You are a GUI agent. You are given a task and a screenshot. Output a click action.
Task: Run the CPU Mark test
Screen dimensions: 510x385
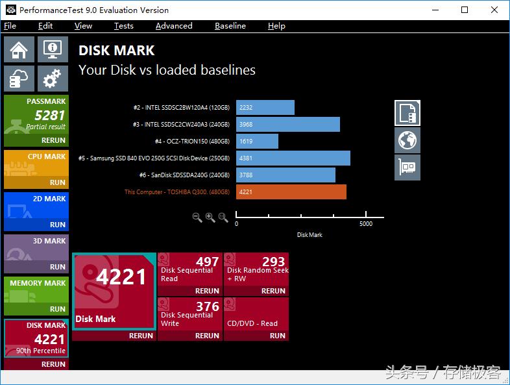click(57, 182)
